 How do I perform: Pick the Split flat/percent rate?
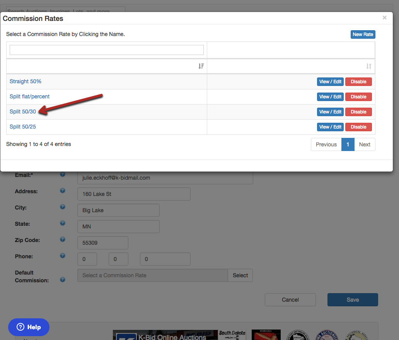(x=30, y=96)
